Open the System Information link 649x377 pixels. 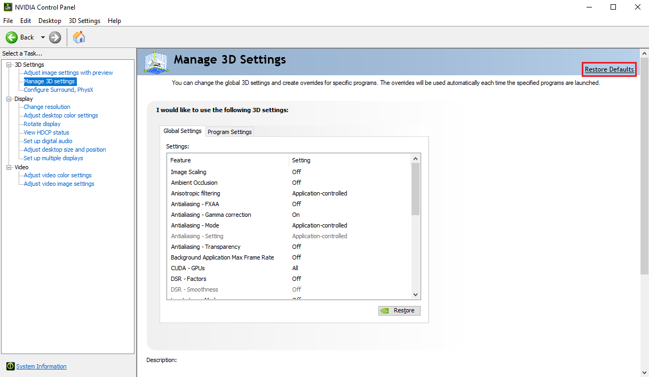42,366
